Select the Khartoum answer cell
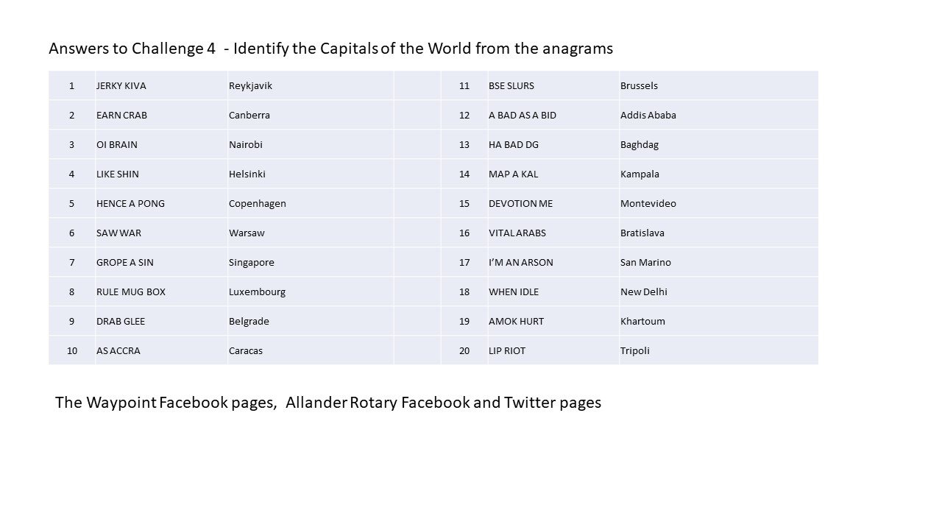 718,321
